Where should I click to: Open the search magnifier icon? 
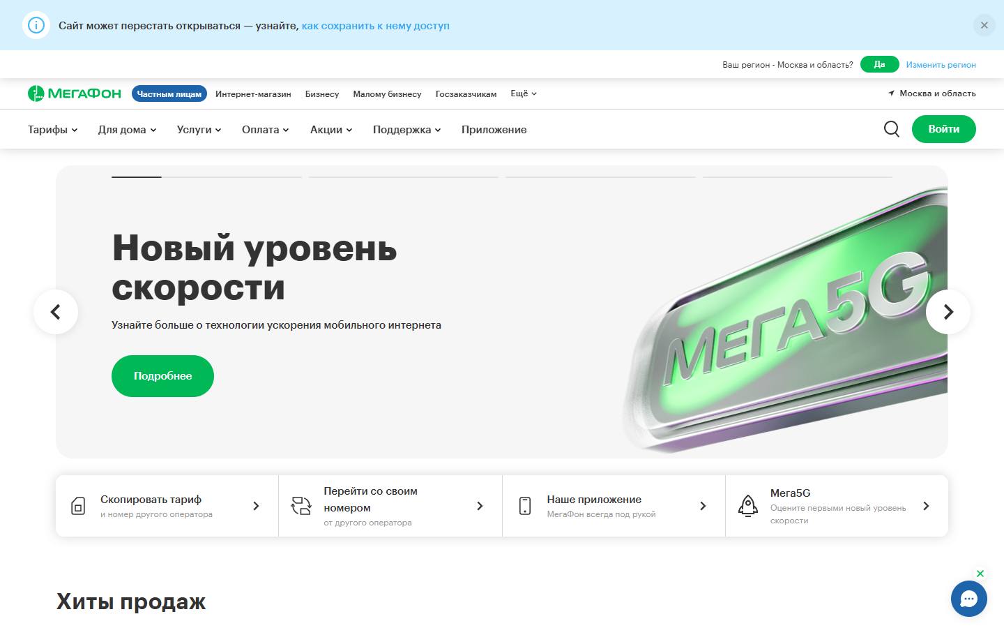click(891, 129)
